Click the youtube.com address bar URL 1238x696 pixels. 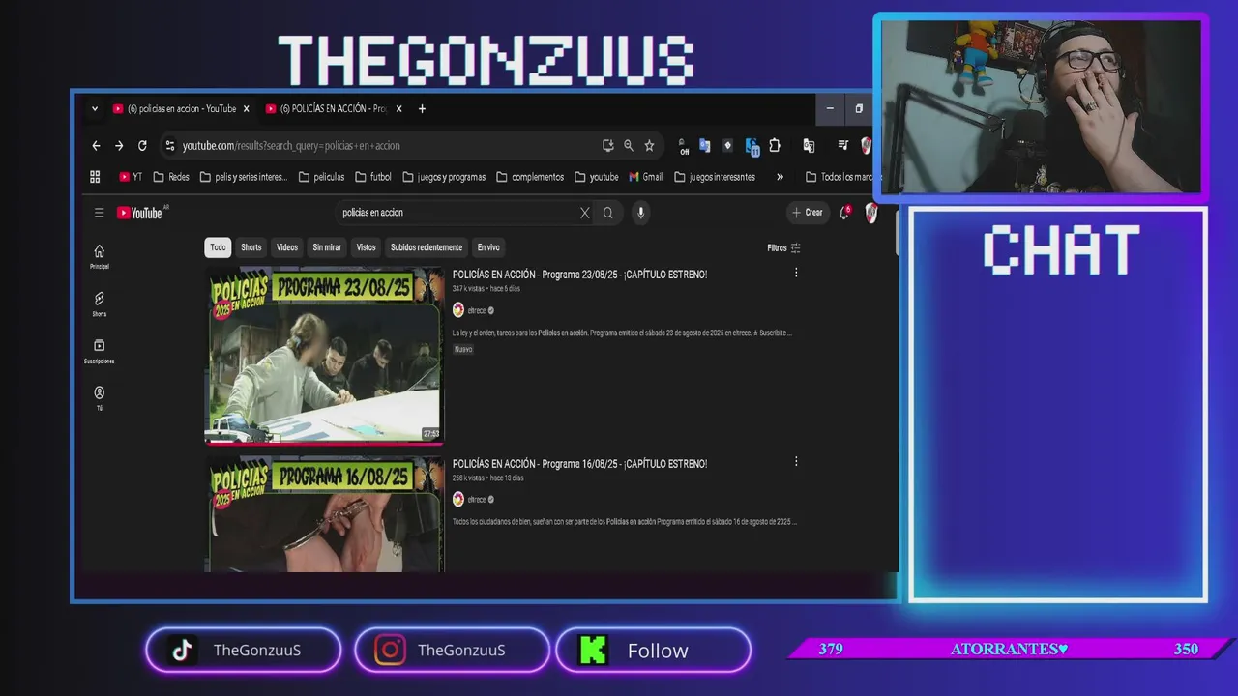[x=291, y=146]
